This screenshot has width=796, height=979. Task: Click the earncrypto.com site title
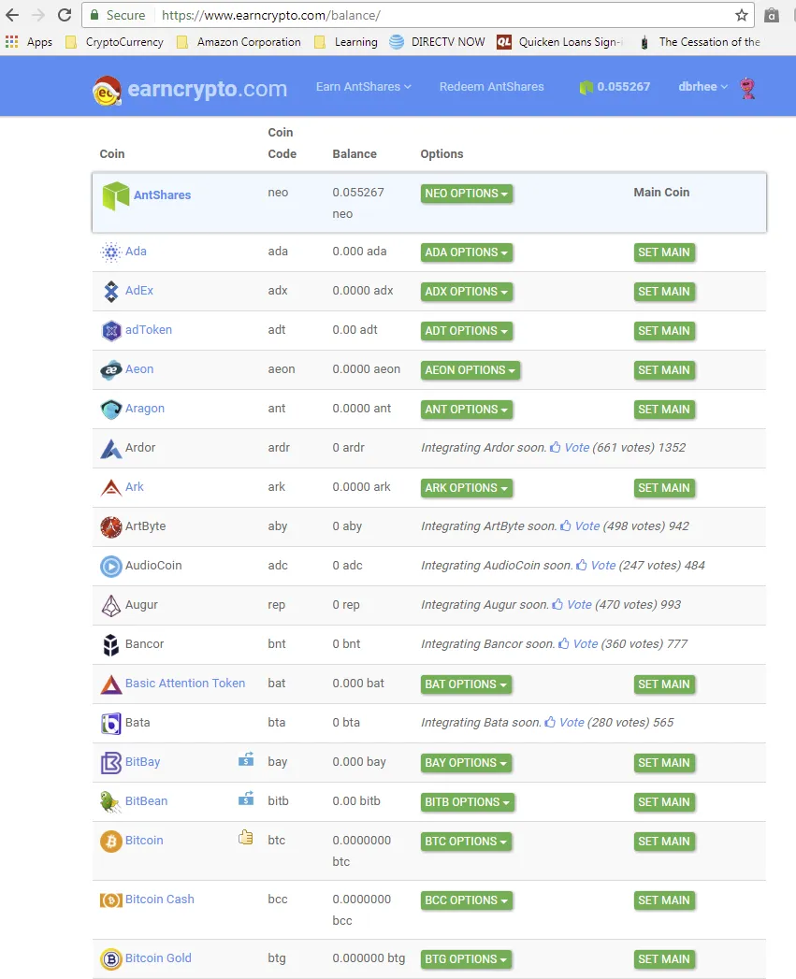click(208, 89)
